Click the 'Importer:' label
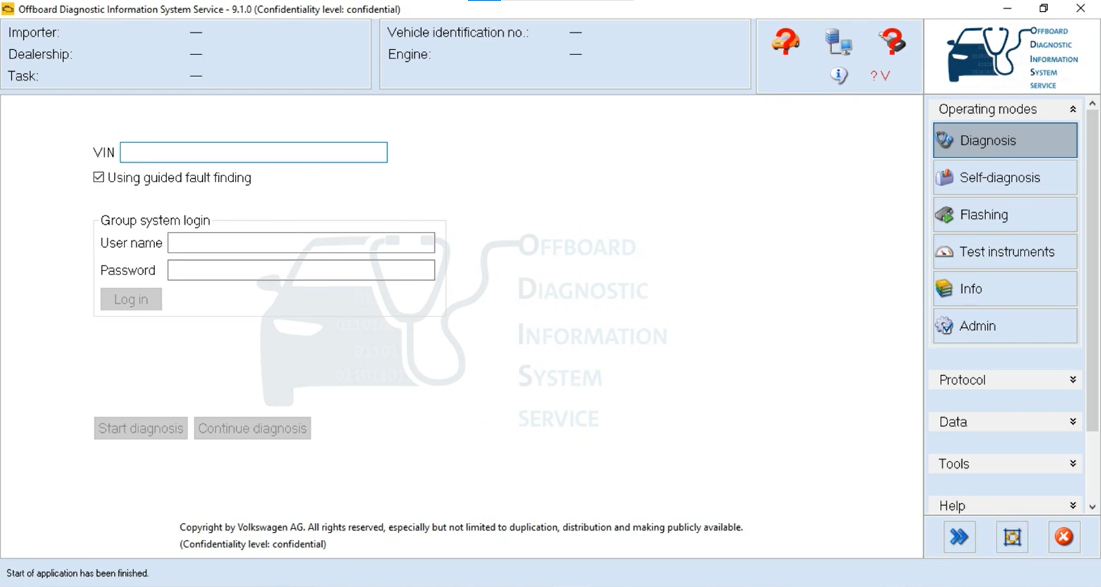1101x587 pixels. click(34, 32)
